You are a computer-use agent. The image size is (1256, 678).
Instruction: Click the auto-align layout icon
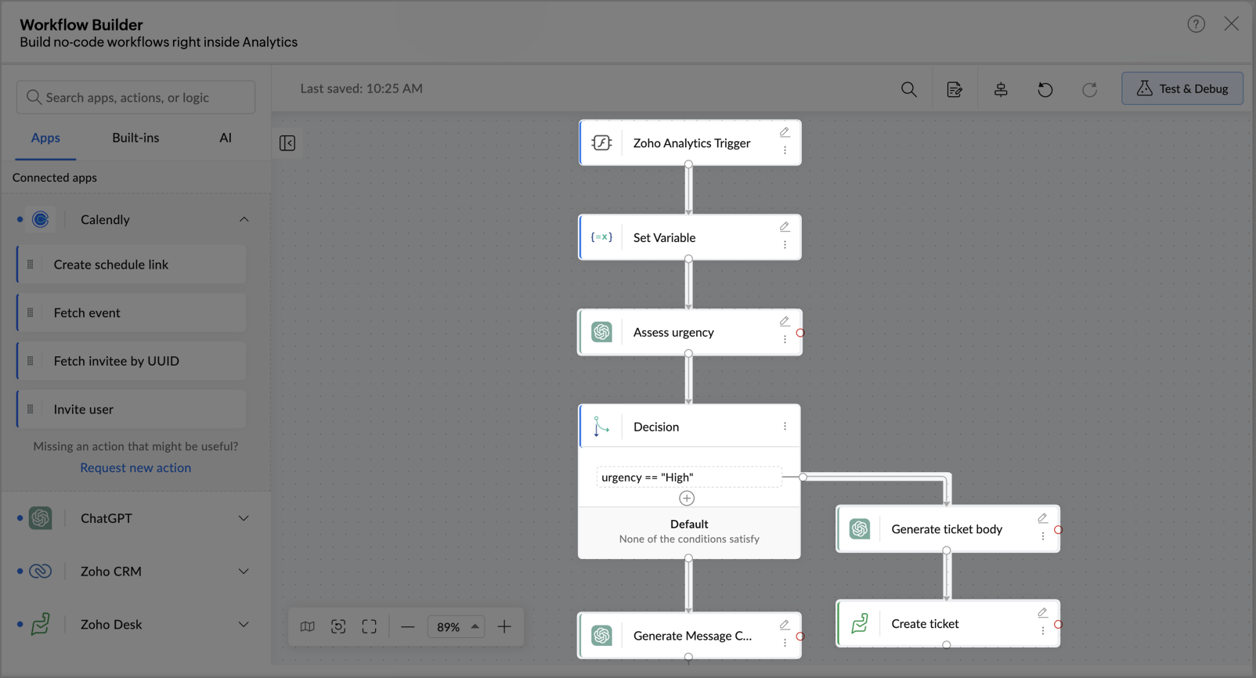[x=1001, y=89]
